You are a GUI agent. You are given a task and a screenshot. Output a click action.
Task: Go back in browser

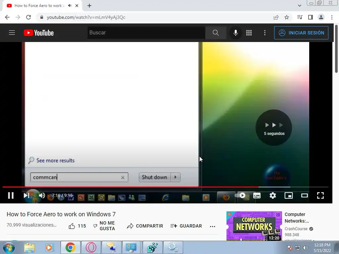(7, 17)
